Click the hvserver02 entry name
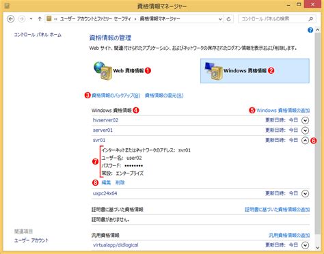Screen dimensions: 324x254 [105, 120]
